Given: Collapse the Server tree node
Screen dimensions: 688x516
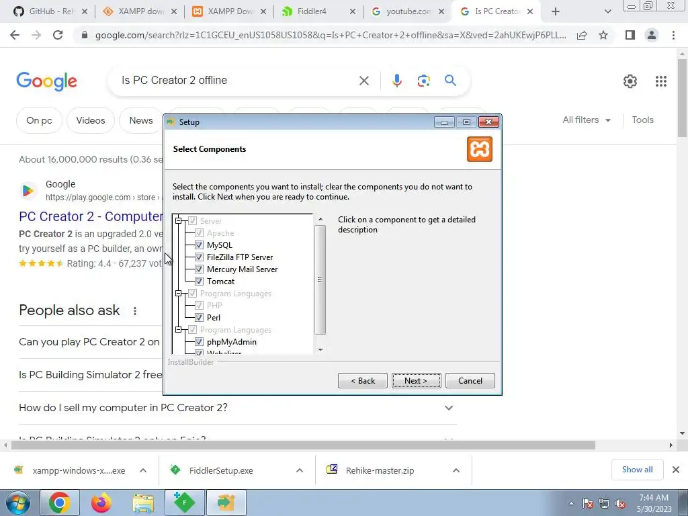Looking at the screenshot, I should pos(179,220).
